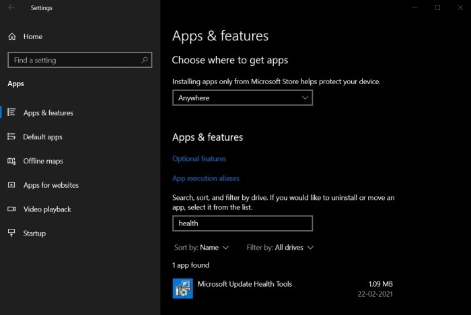Screen dimensions: 471x315
Task: Click the back arrow in Settings
Action: point(11,8)
